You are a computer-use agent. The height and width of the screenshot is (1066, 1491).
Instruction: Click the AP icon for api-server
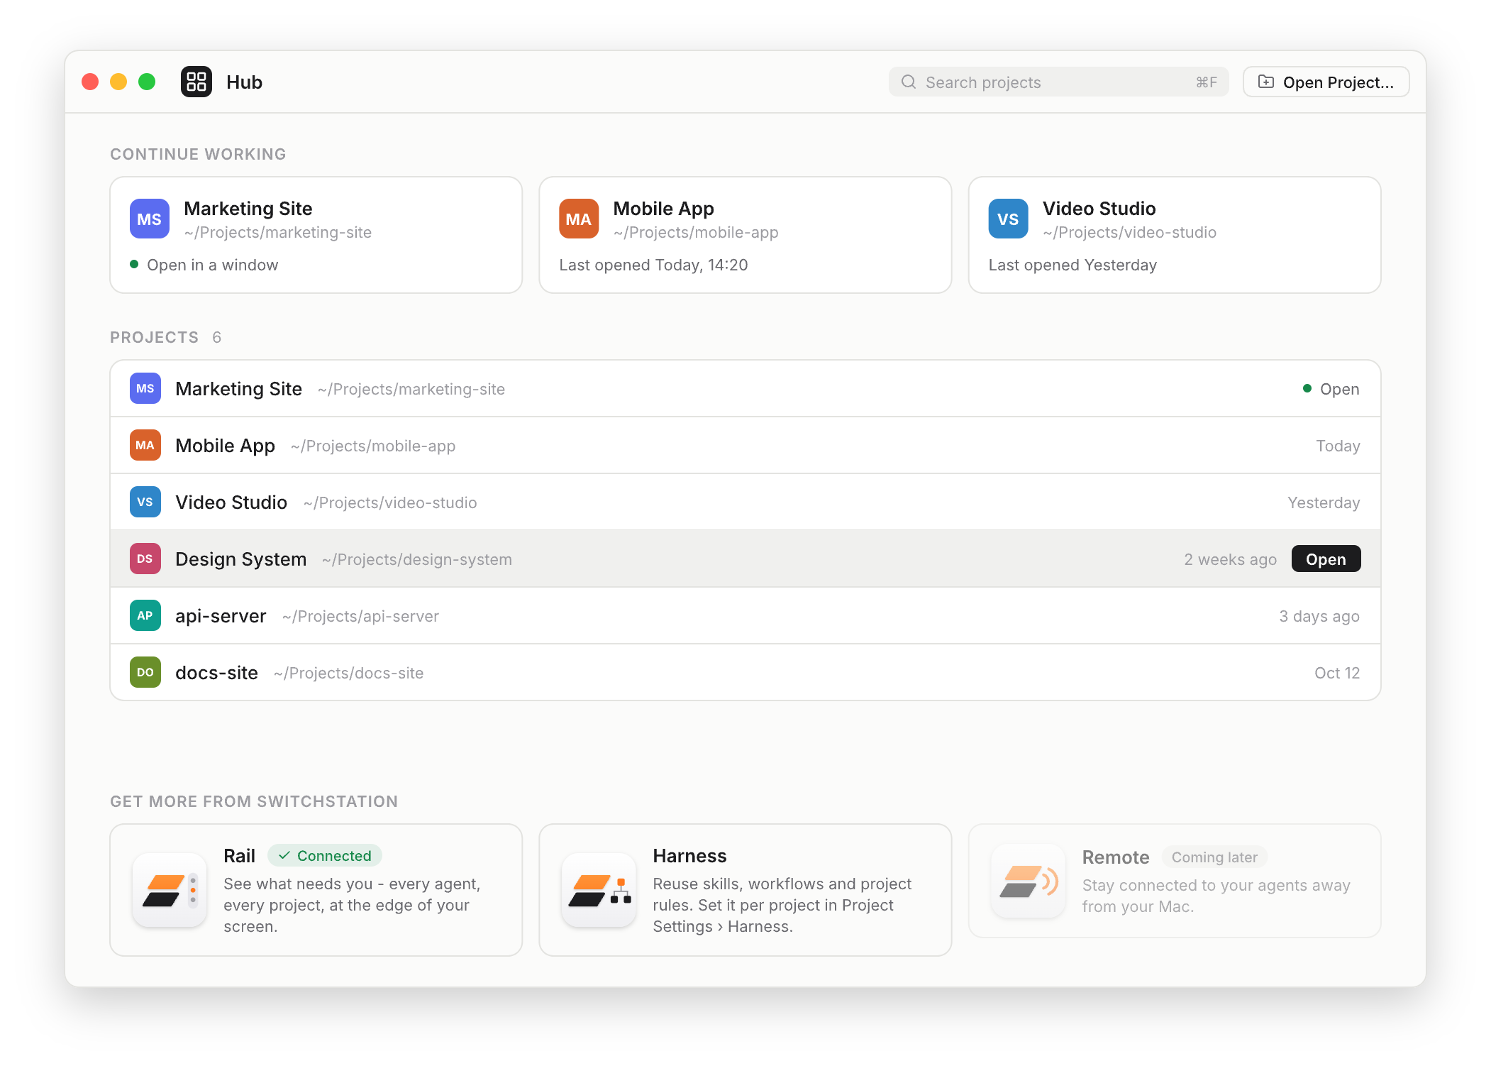point(145,615)
